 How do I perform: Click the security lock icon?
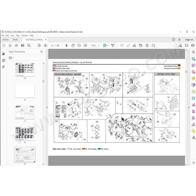(3, 54)
